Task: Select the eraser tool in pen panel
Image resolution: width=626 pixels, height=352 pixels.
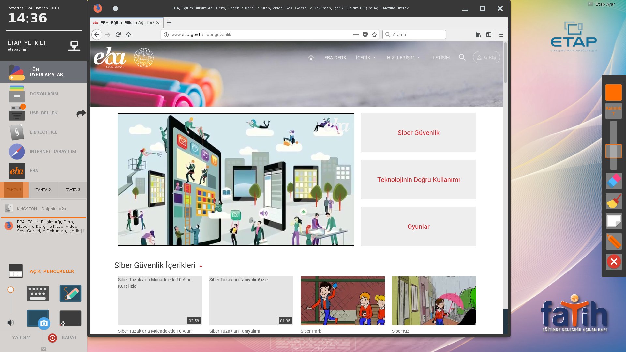Action: click(614, 181)
